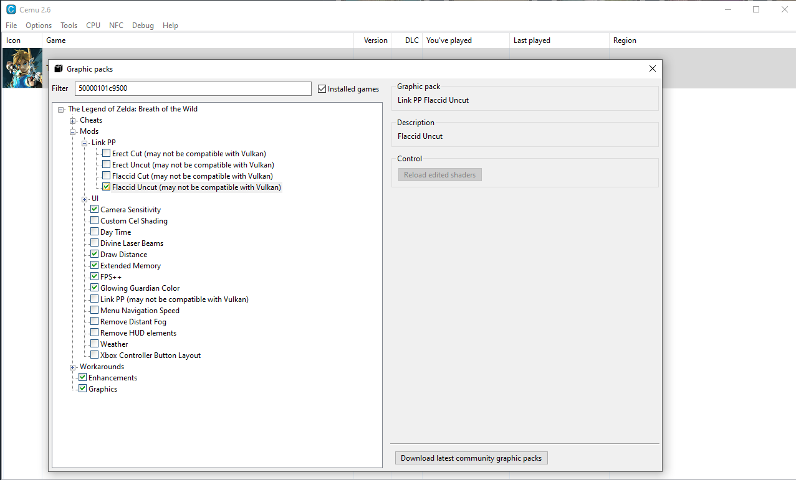Enable Remove Distant Fog pack
This screenshot has width=796, height=480.
[95, 321]
